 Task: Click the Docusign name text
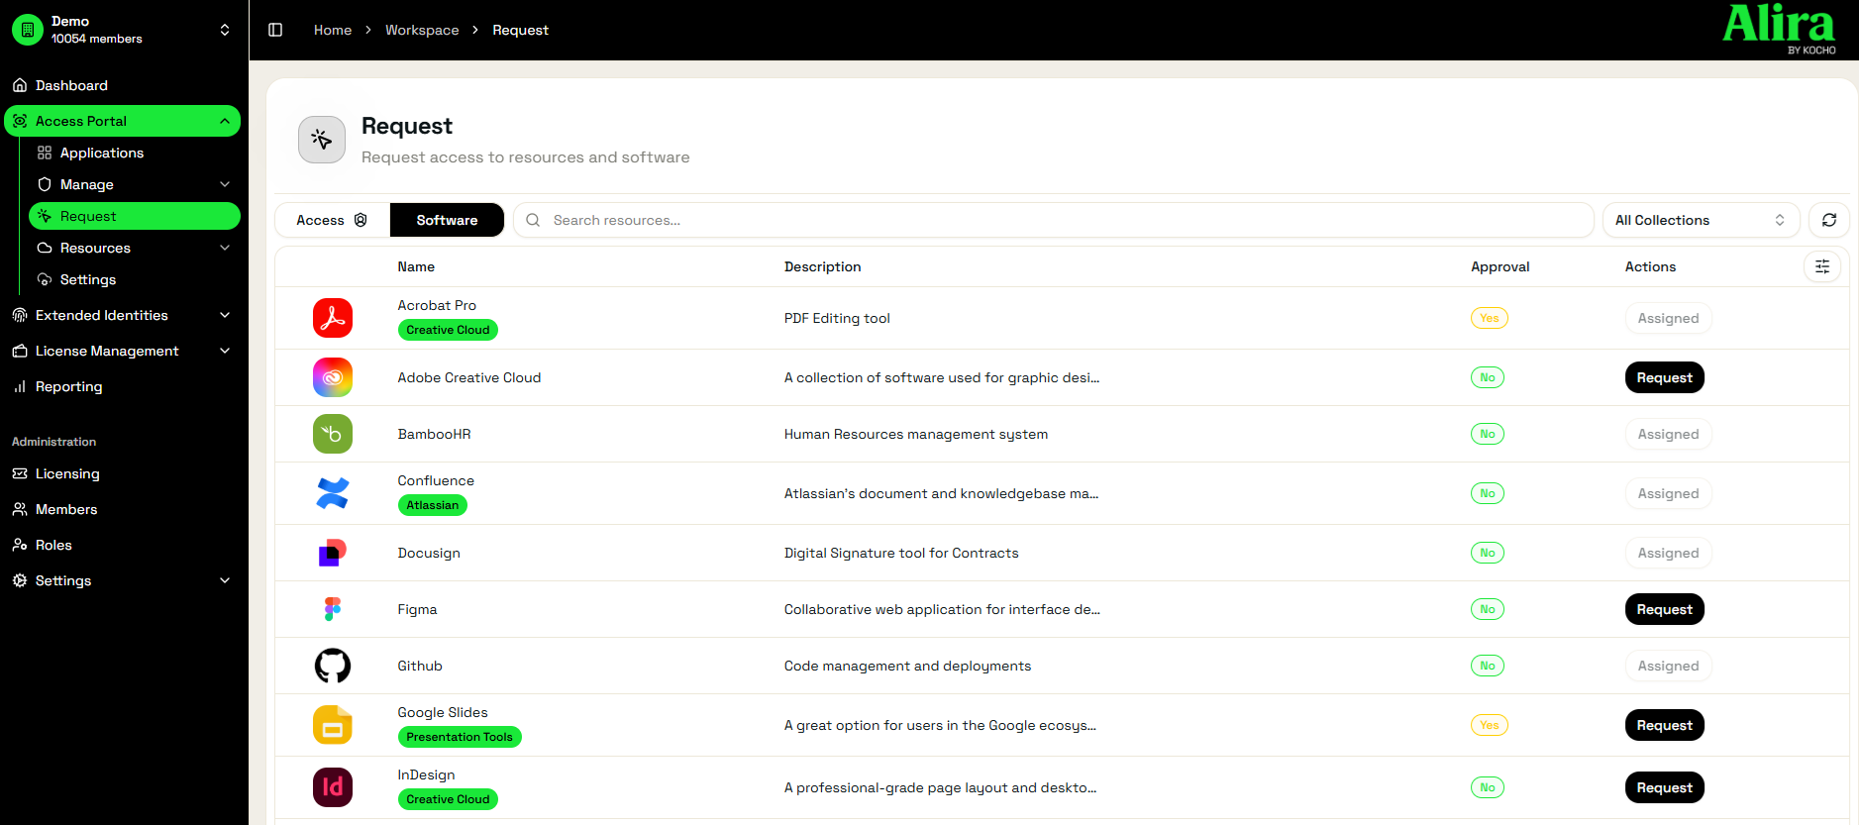point(429,553)
